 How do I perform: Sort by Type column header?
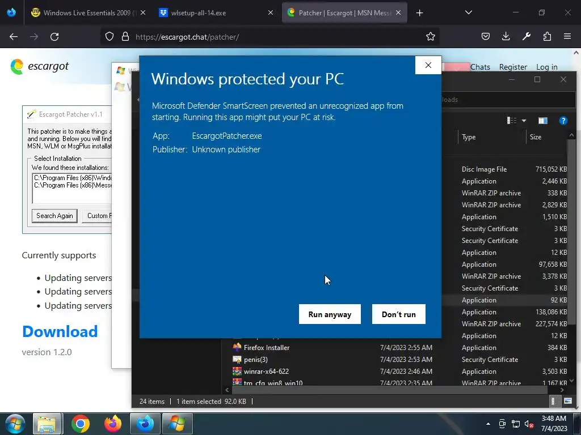tap(492, 137)
